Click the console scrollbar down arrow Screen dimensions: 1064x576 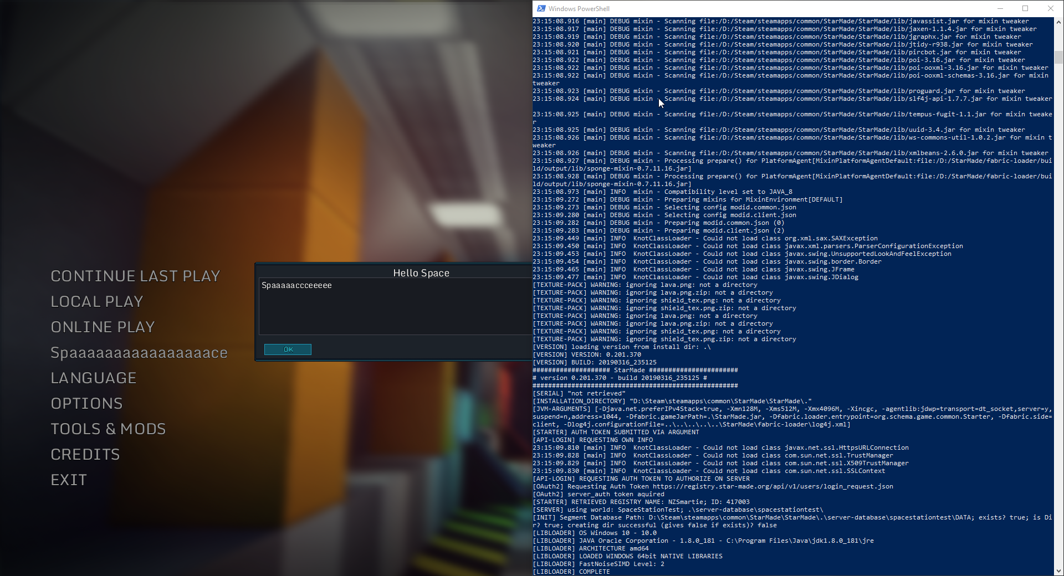click(x=1058, y=570)
